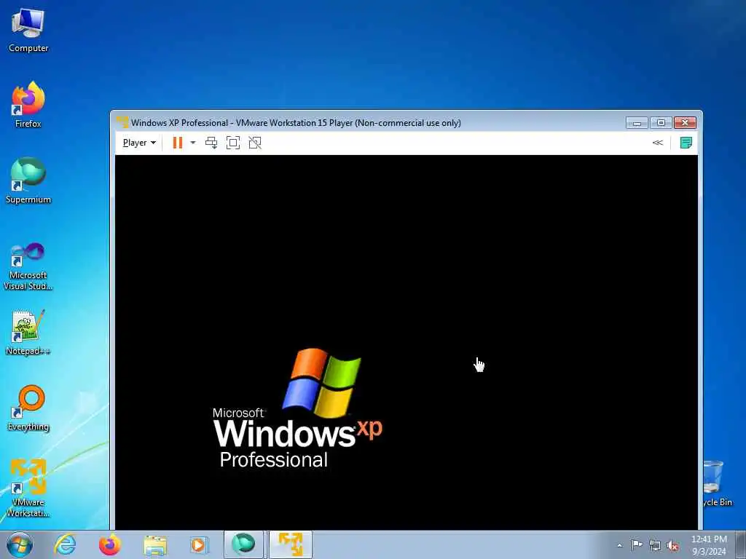This screenshot has width=746, height=559.
Task: Send Ctrl+Alt+Del to the virtual machine
Action: [x=211, y=143]
